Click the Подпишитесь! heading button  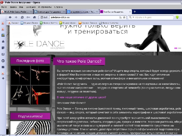click(x=30, y=116)
